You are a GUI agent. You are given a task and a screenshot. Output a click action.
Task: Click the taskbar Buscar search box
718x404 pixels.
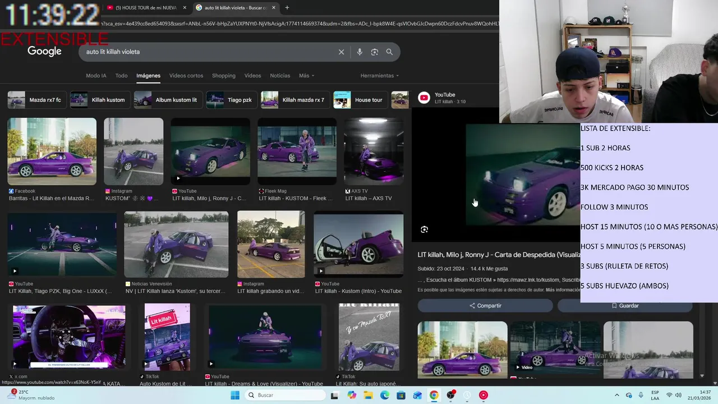point(284,395)
